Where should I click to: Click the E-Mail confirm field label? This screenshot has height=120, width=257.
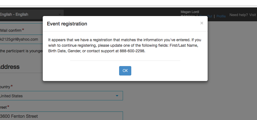click(11, 30)
